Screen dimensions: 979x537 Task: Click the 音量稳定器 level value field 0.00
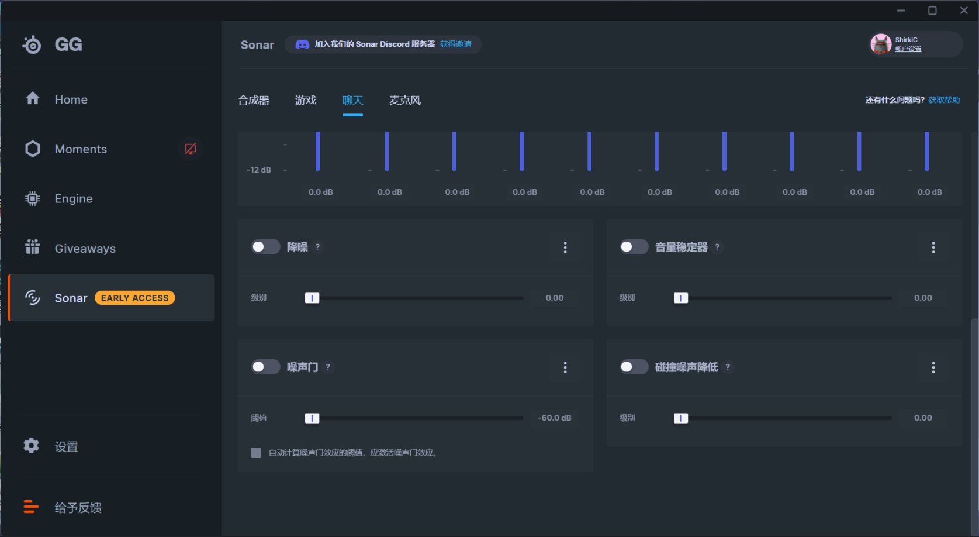tap(923, 298)
